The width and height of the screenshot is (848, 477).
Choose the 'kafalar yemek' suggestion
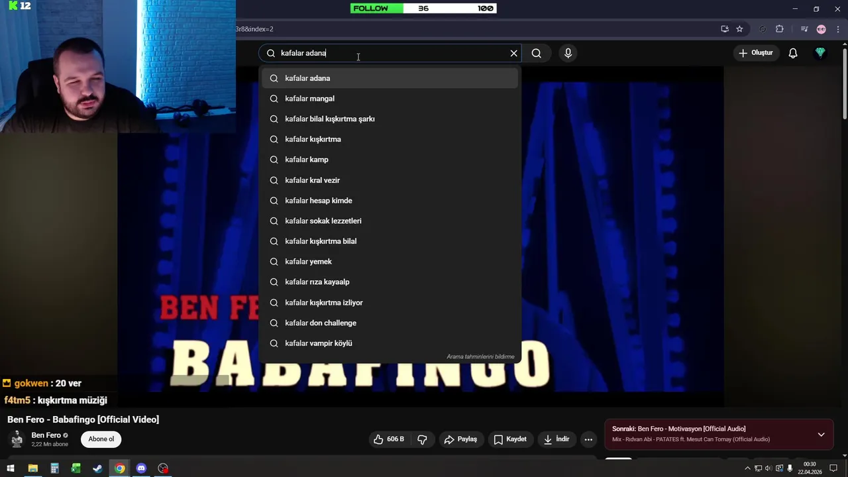point(390,262)
